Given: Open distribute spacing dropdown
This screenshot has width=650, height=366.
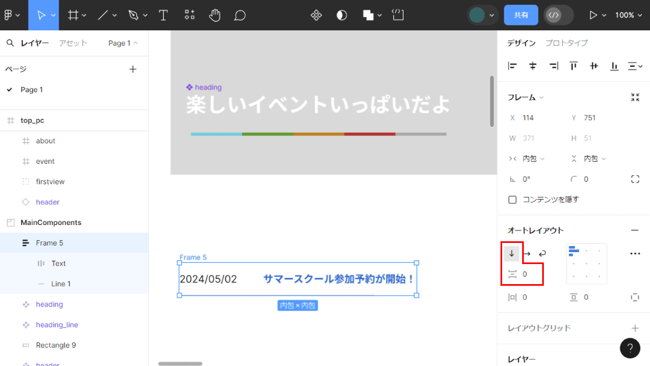Looking at the screenshot, I should point(635,66).
